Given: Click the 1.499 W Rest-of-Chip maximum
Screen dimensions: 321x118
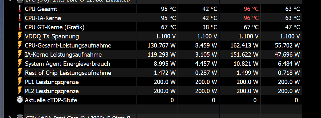Looking at the screenshot, I should coord(247,73).
